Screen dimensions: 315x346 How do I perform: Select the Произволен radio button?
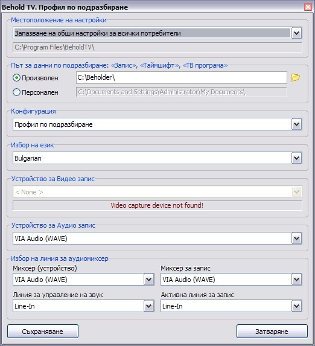pos(16,78)
